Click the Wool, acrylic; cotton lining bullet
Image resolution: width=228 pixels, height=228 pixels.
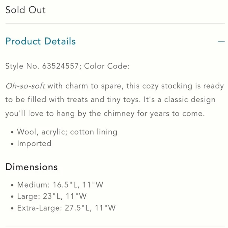67,132
